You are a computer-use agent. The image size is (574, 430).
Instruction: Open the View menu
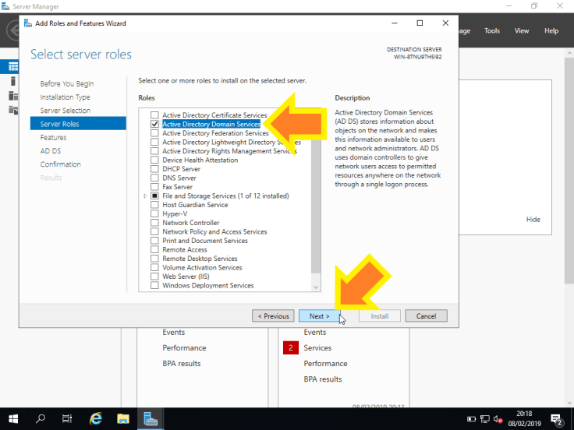pyautogui.click(x=522, y=31)
